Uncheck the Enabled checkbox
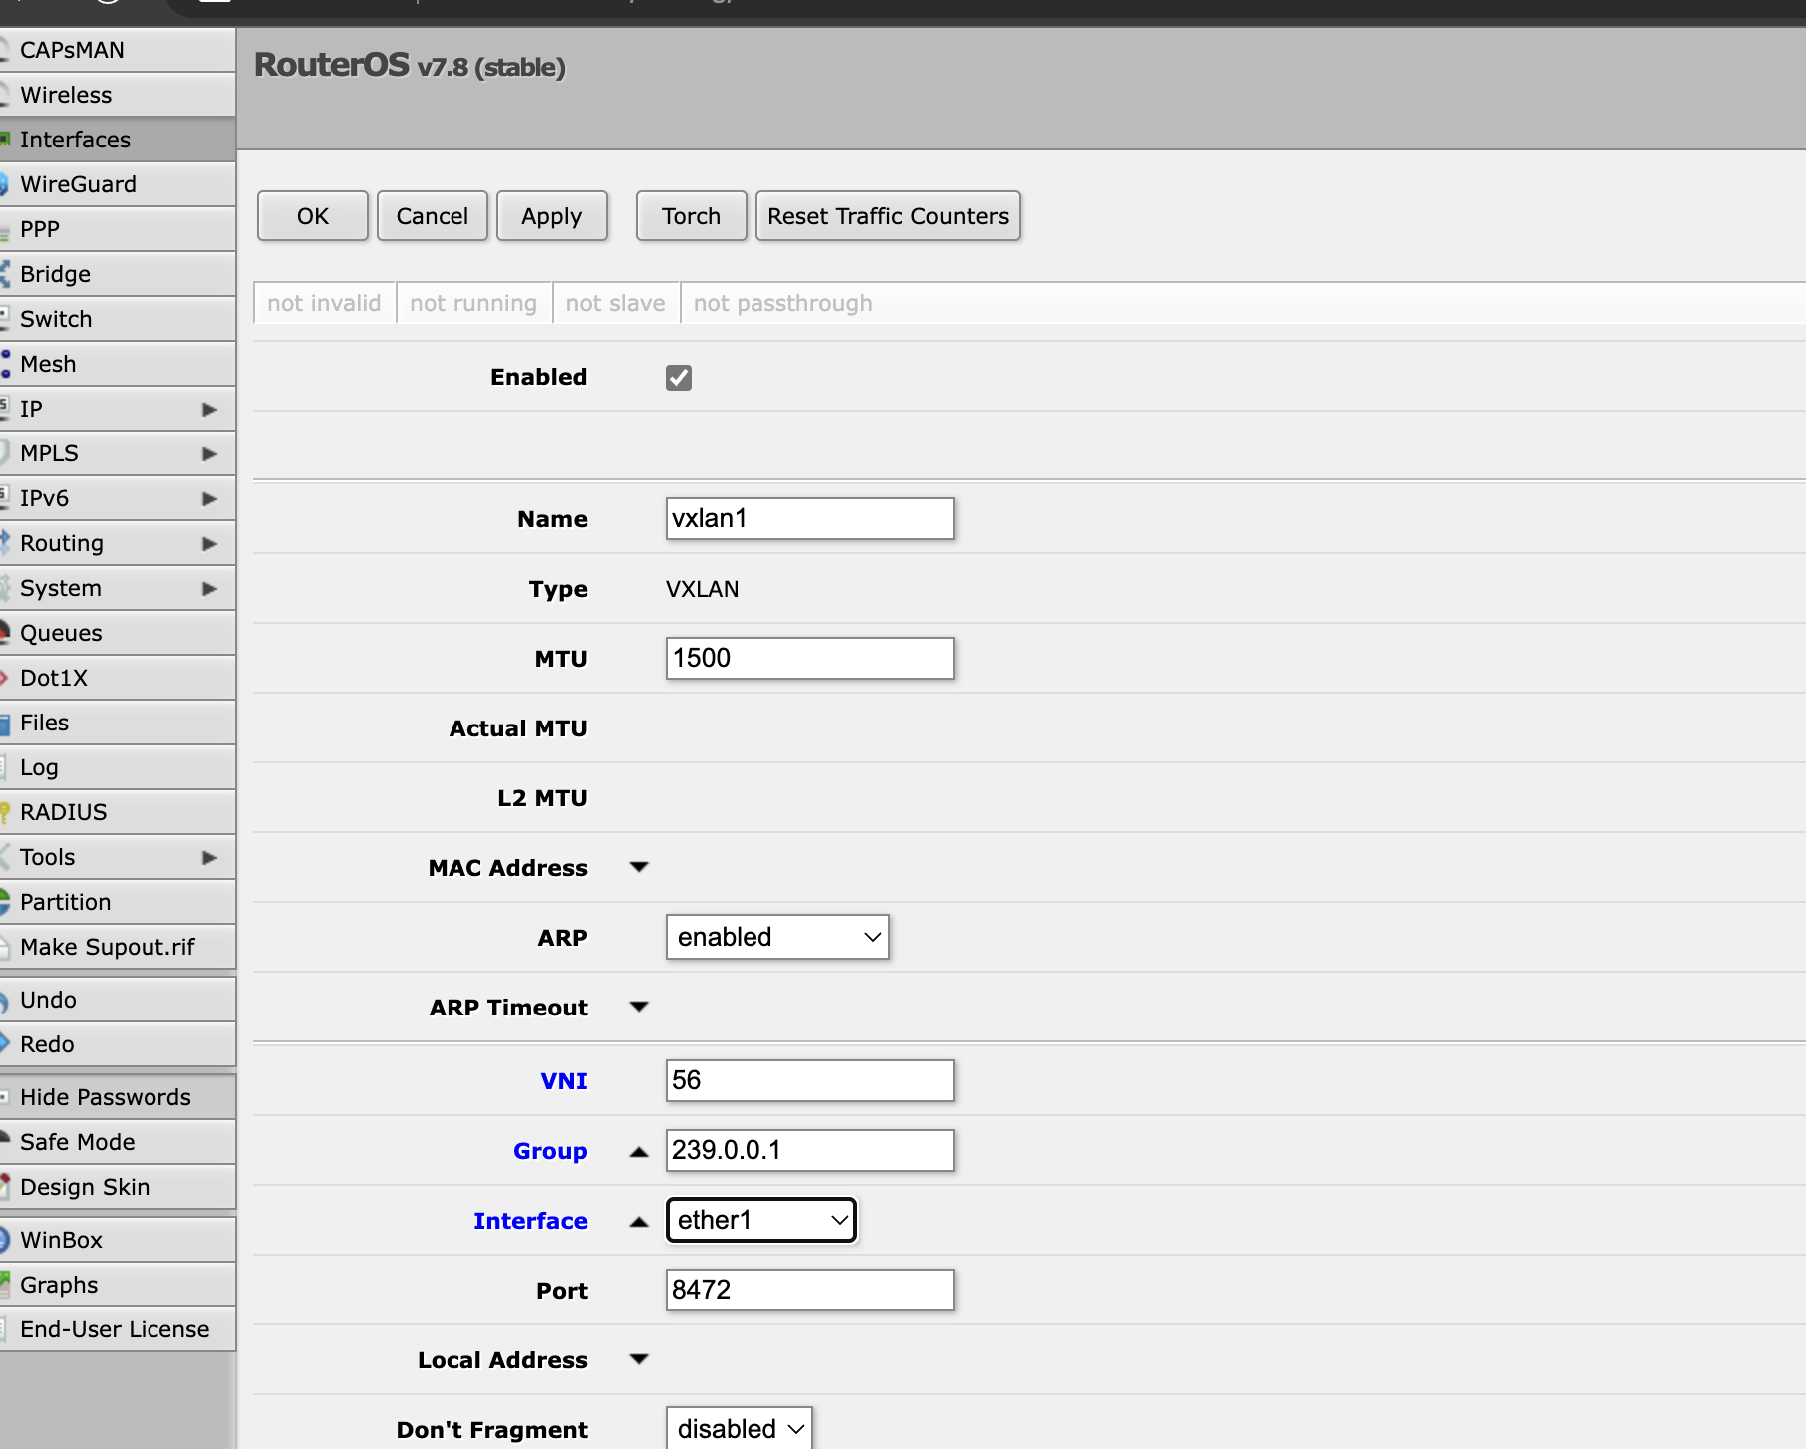 (678, 377)
